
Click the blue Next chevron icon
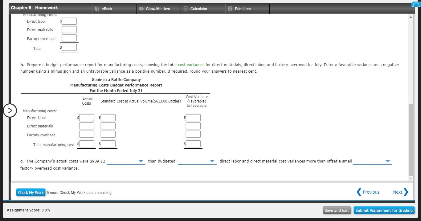(406, 192)
